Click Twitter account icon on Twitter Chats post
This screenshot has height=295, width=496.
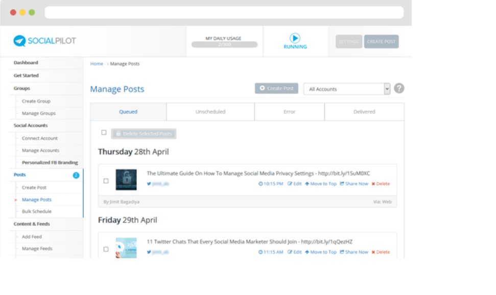click(149, 252)
